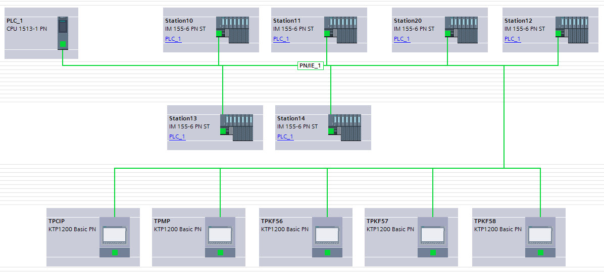The width and height of the screenshot is (604, 275).
Task: Click the green PROFINET port on PLC_1
Action: pyautogui.click(x=63, y=44)
